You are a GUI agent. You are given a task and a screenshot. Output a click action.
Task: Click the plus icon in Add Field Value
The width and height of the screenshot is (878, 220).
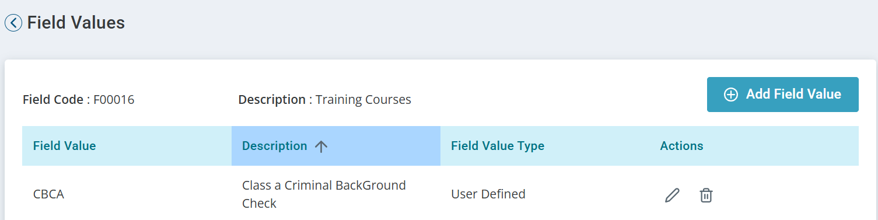pos(731,95)
